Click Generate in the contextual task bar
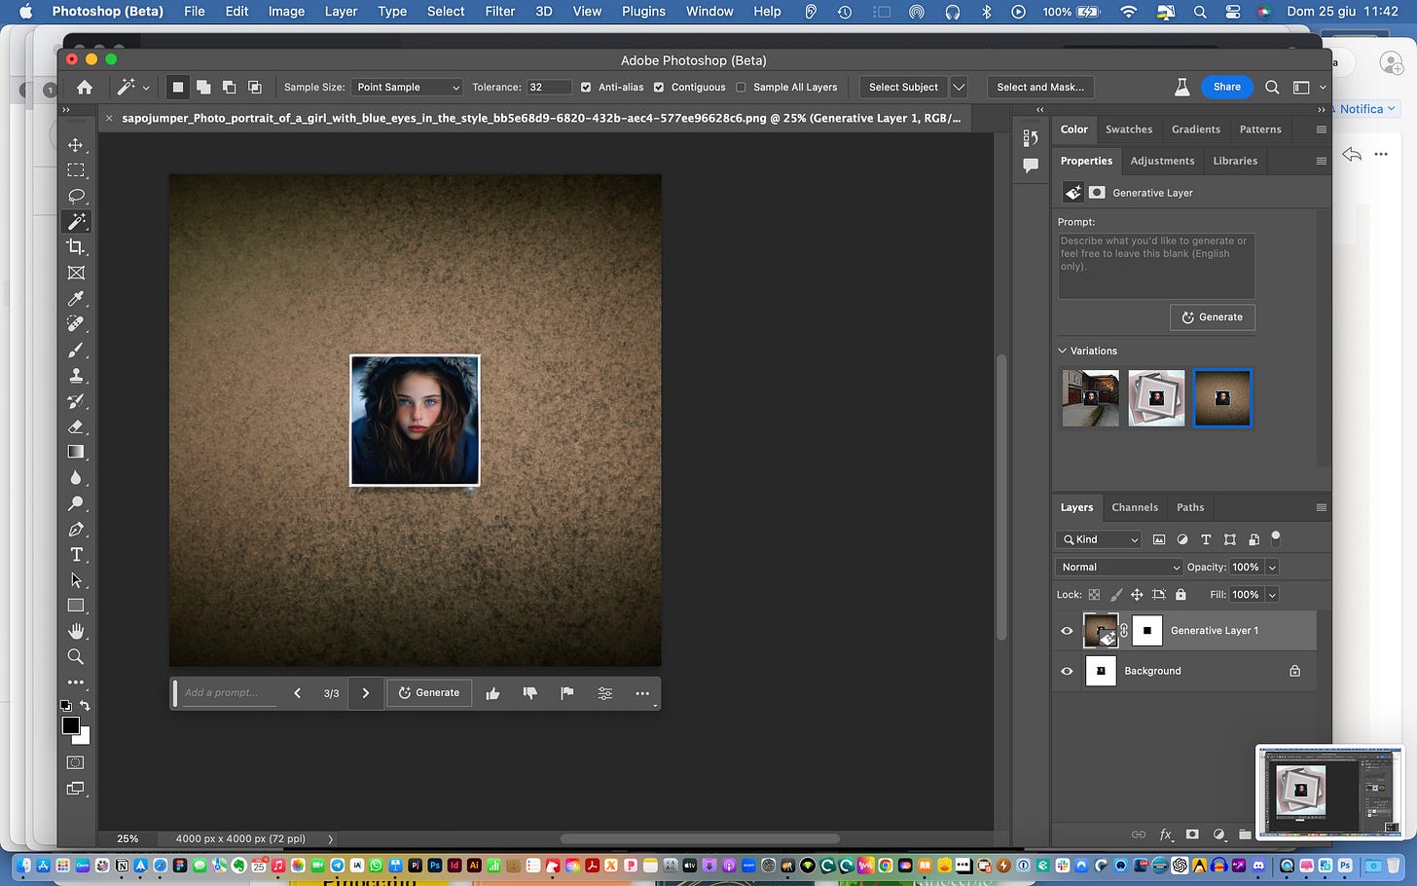Image resolution: width=1417 pixels, height=886 pixels. click(x=429, y=693)
